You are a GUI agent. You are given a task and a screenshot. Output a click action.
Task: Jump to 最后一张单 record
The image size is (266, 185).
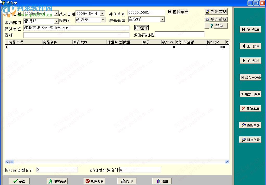[x=250, y=77]
